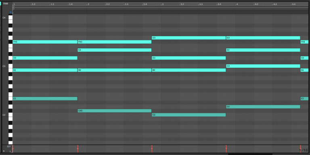This screenshot has height=155, width=310.
Task: Click ruler position 2.4
Action: point(145,4)
